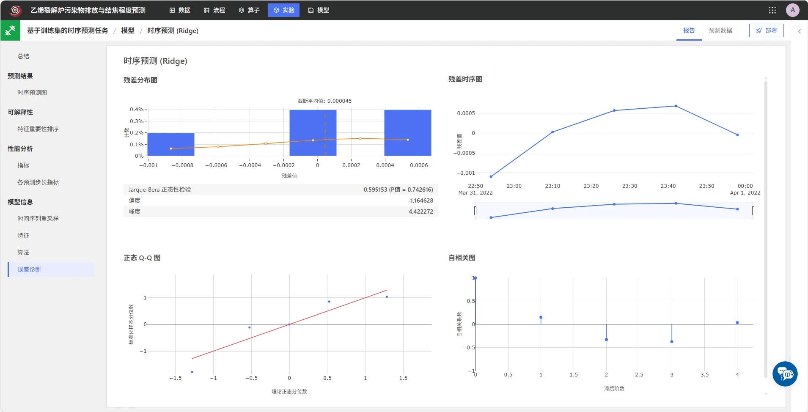Select 算法 in the sidebar
808x412 pixels.
23,253
